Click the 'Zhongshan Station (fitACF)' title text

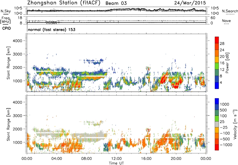click(x=64, y=3)
